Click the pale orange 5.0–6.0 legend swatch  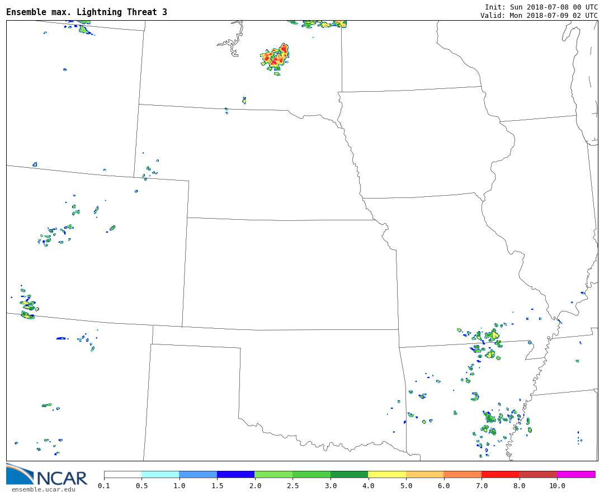(x=424, y=474)
